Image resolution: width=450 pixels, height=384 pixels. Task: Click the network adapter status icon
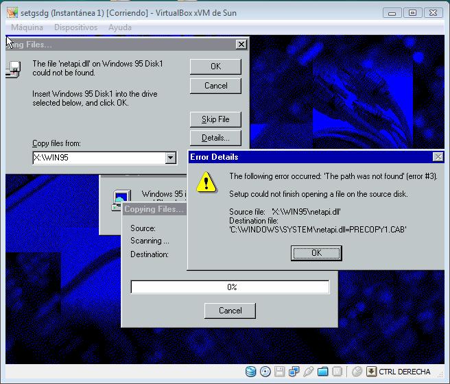click(x=294, y=372)
